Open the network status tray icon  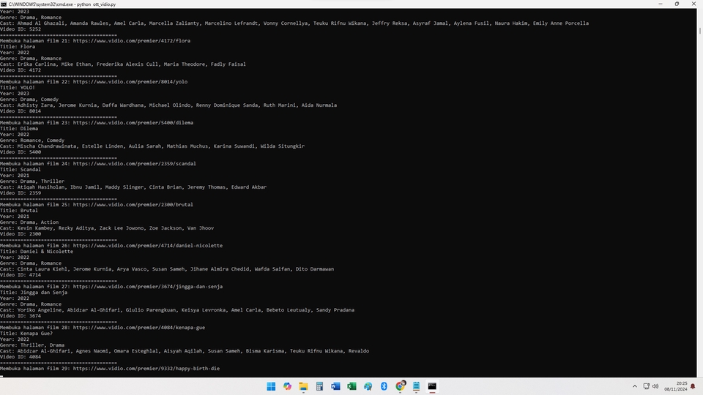pyautogui.click(x=646, y=386)
